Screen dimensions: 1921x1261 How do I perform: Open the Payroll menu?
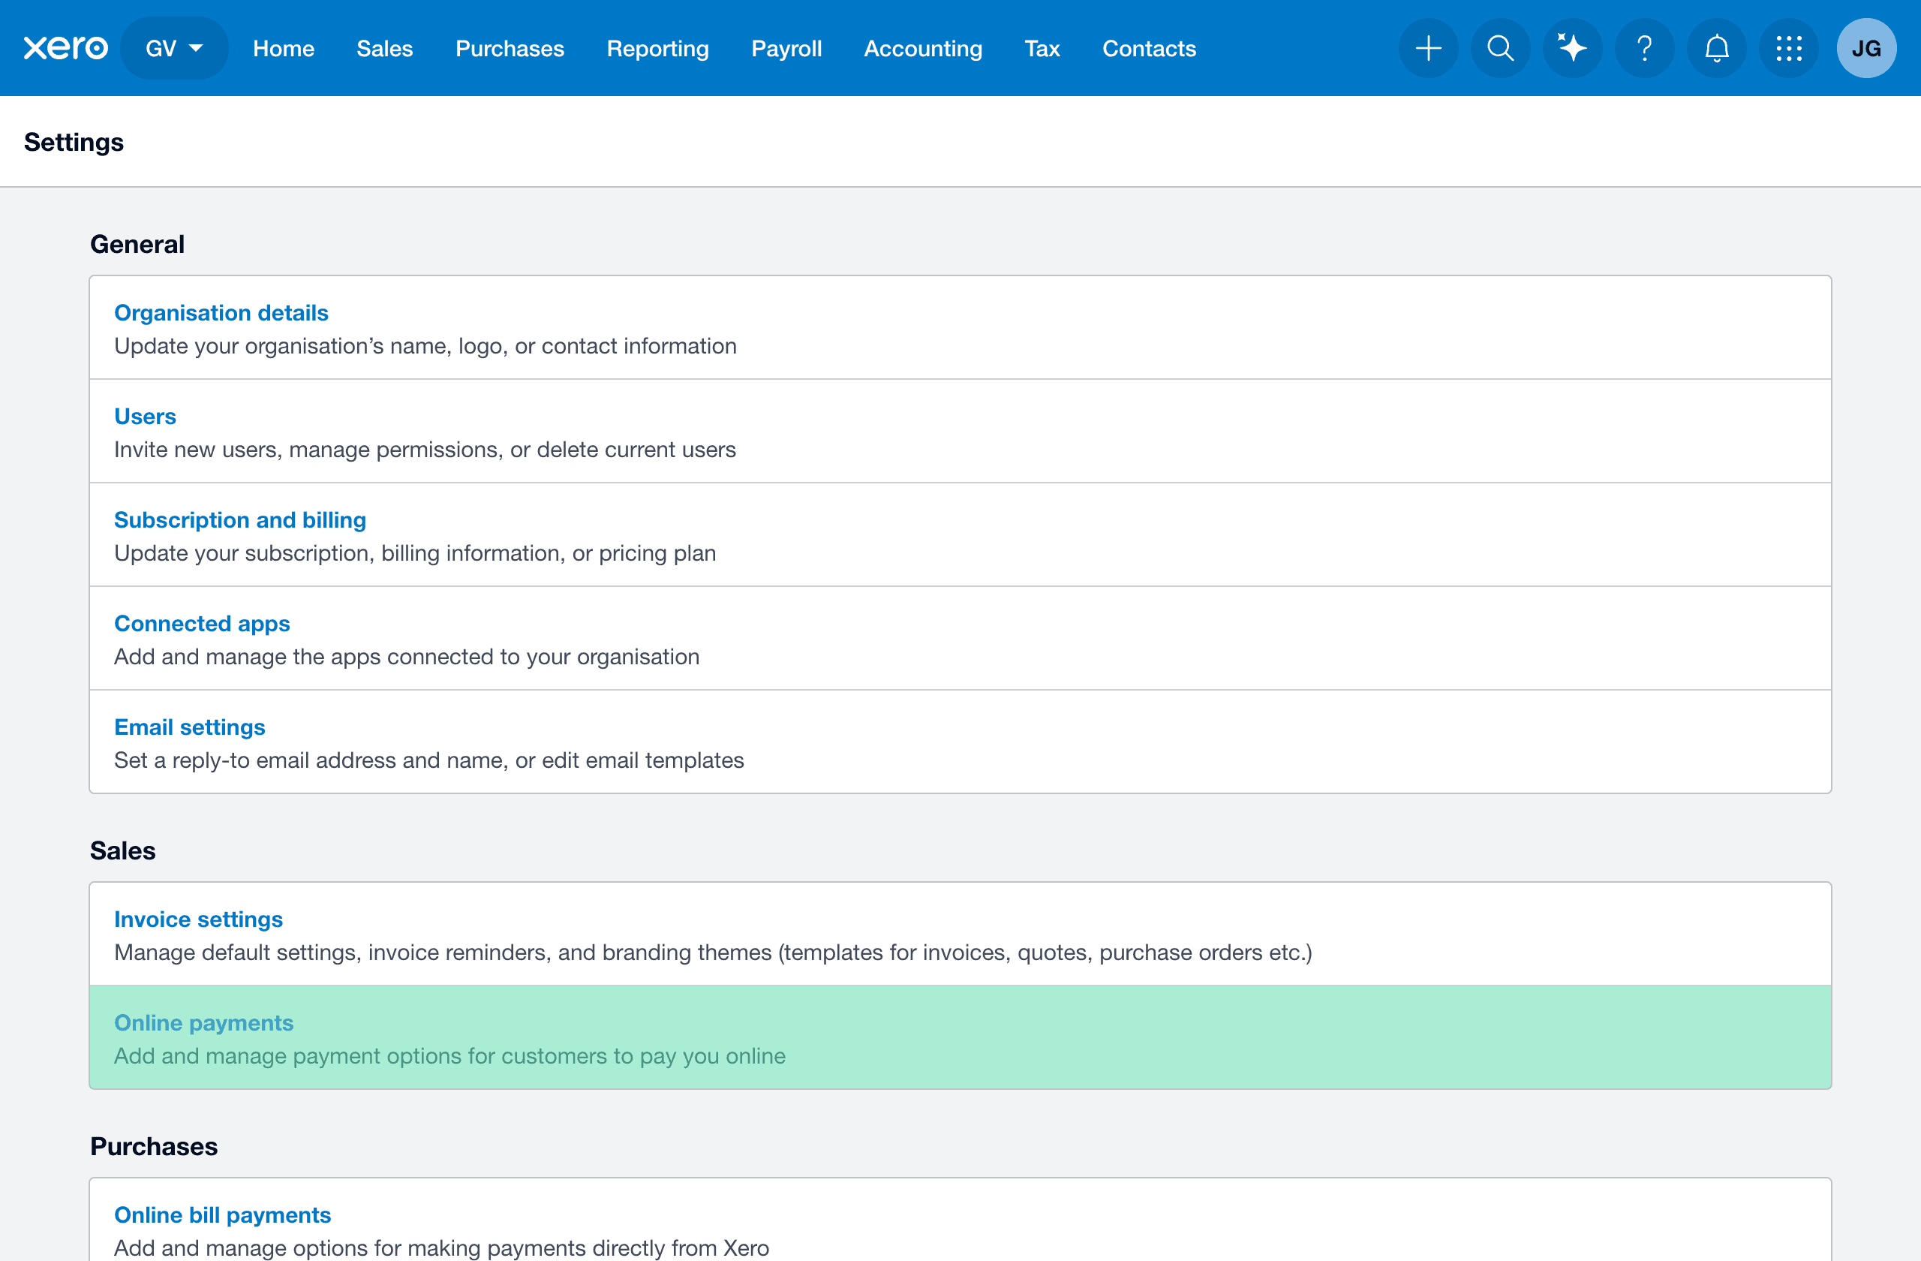click(x=786, y=49)
